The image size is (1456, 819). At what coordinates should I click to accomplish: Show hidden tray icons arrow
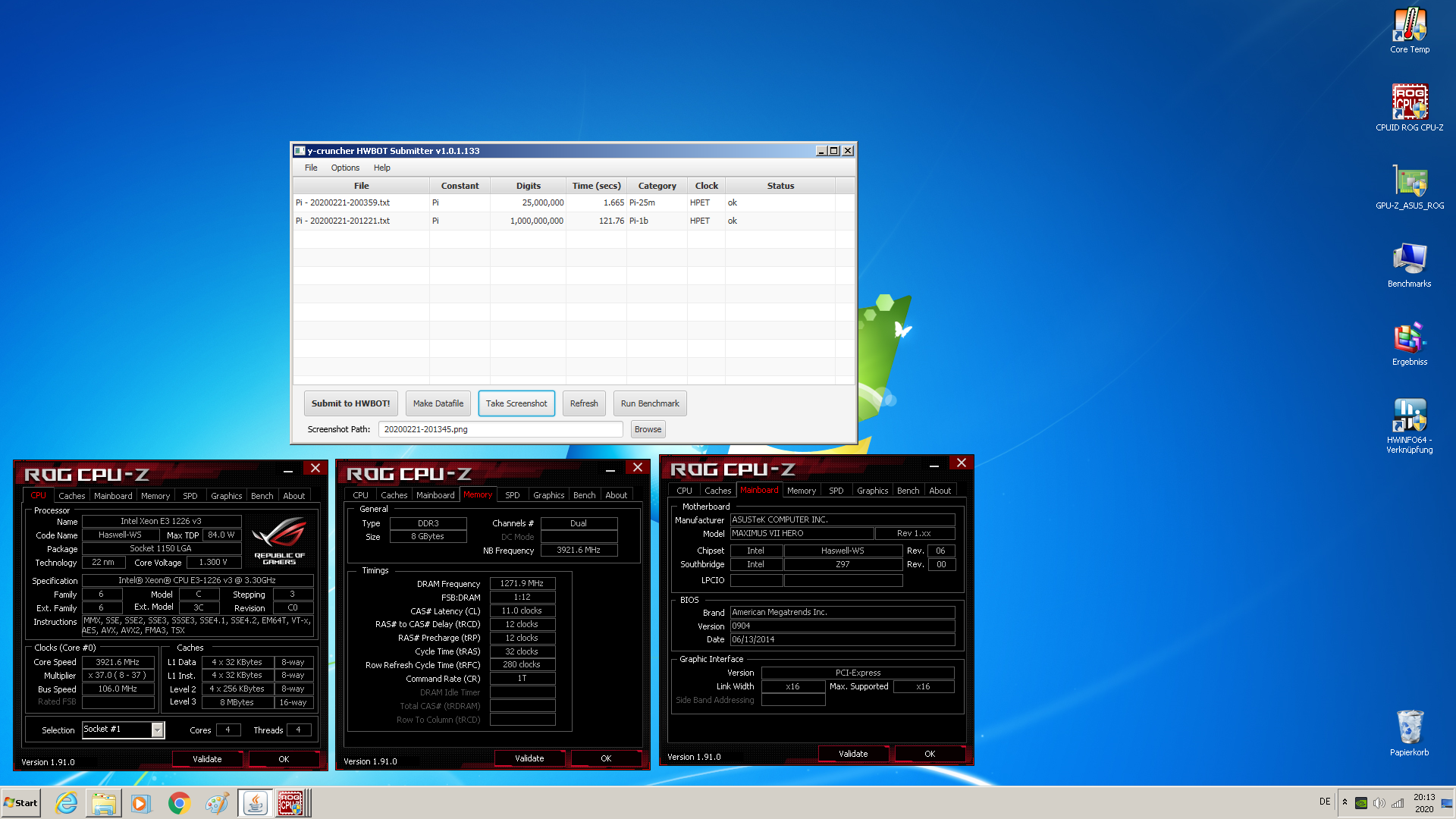click(x=1345, y=802)
